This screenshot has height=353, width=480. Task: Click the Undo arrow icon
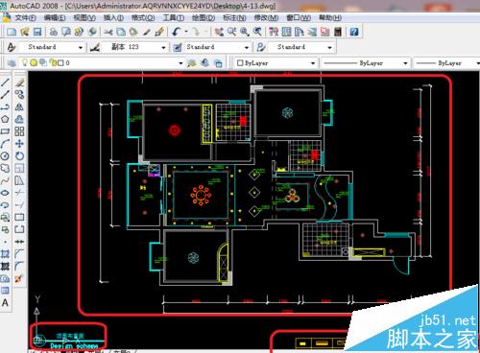pyautogui.click(x=177, y=32)
